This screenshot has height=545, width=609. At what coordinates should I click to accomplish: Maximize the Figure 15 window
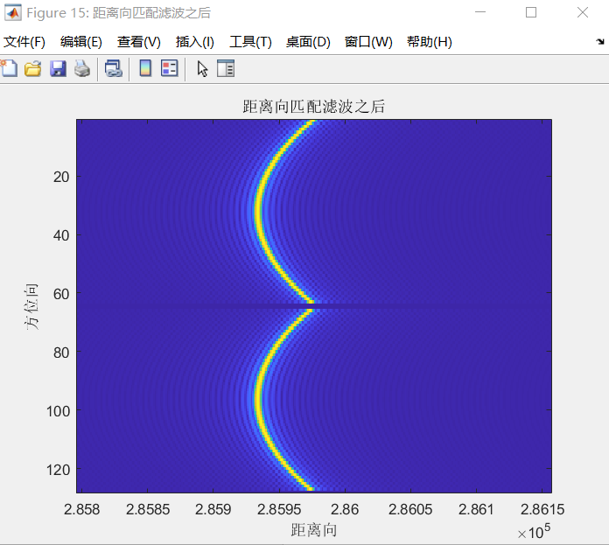[531, 12]
